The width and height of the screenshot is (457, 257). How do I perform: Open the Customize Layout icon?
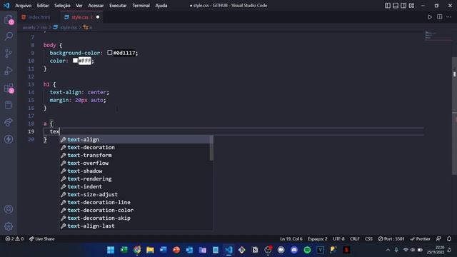pyautogui.click(x=411, y=6)
